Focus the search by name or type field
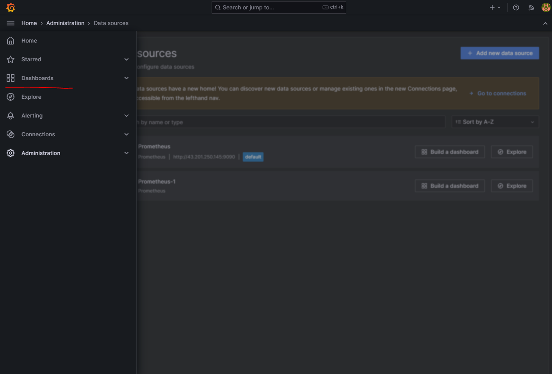Screen dimensions: 552x374 [291, 122]
